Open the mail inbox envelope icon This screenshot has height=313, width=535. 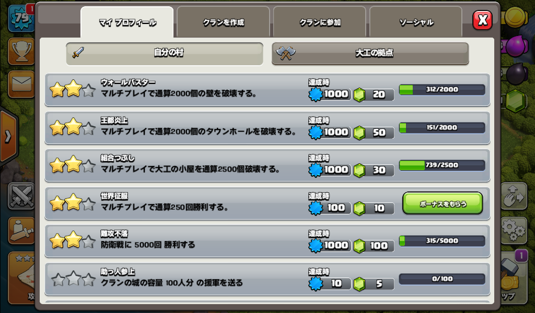[x=21, y=84]
